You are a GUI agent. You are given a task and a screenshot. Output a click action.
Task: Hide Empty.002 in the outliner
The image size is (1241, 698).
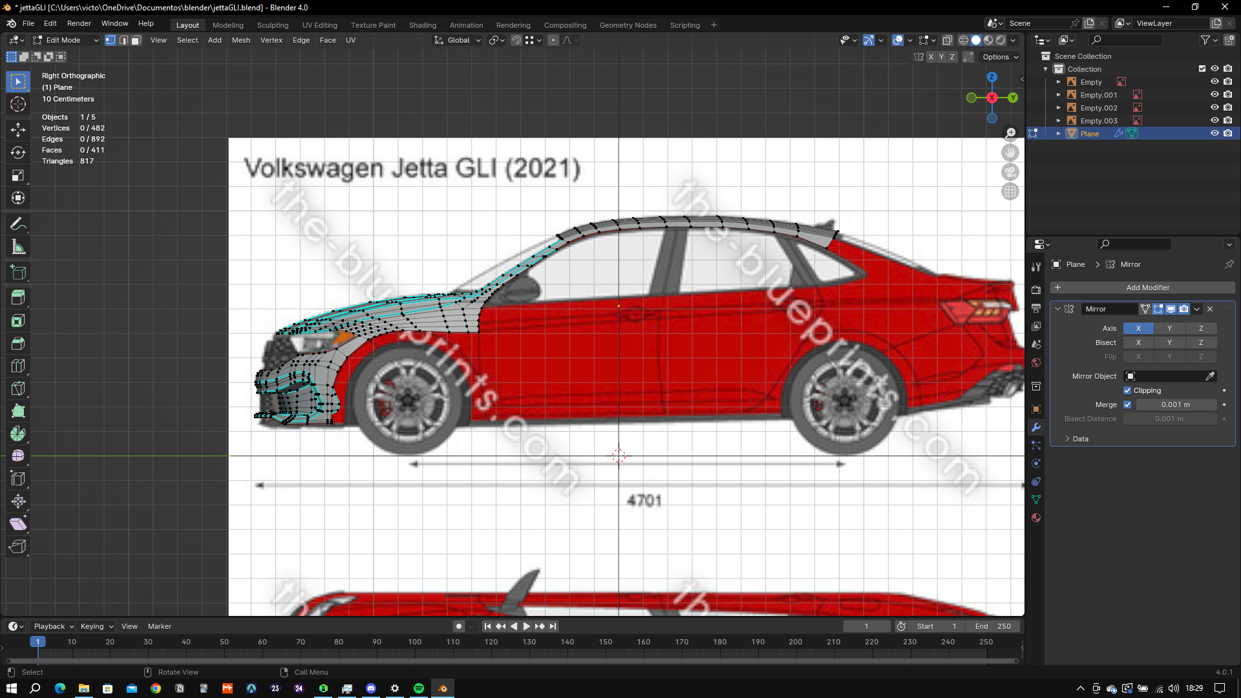[x=1214, y=108]
